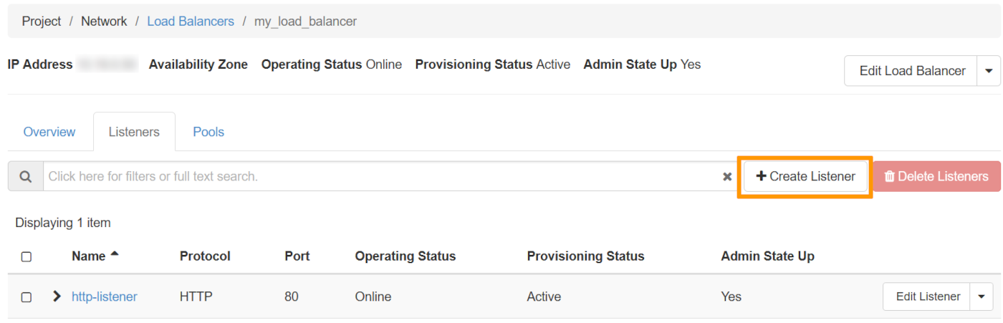The height and width of the screenshot is (323, 1003).
Task: Select all listeners with header checkbox
Action: click(27, 256)
